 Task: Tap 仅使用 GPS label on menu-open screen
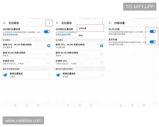coord(61,61)
